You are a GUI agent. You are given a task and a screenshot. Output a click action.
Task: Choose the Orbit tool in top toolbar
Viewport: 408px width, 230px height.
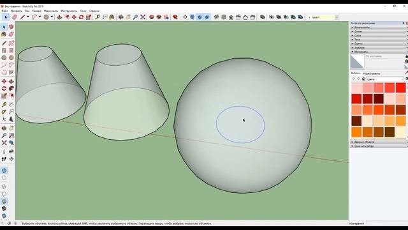point(121,17)
